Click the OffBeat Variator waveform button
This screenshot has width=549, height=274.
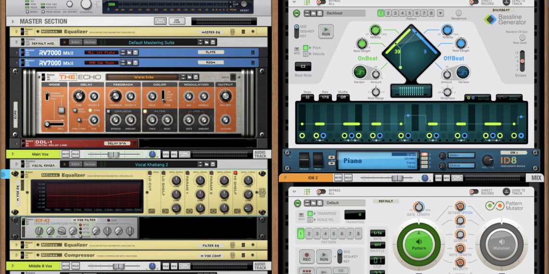tap(463, 72)
